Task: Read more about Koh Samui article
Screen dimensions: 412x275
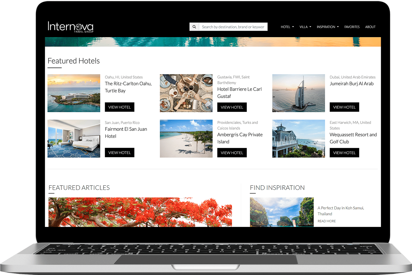Action: pyautogui.click(x=327, y=221)
